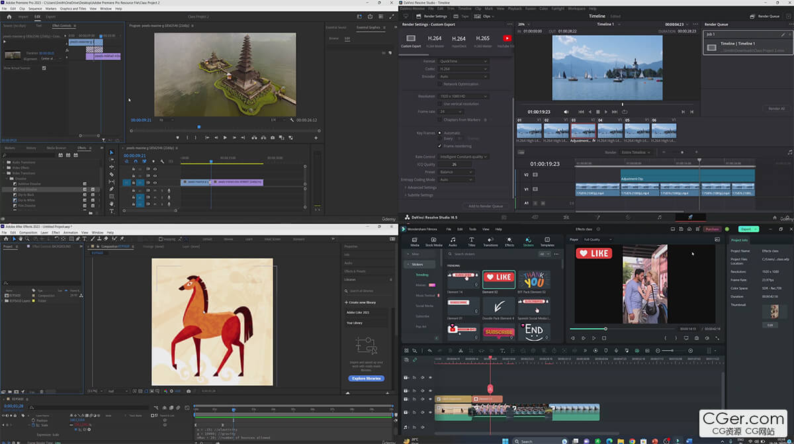Expand Subtitle Settings in DaVinci render settings
The width and height of the screenshot is (794, 444).
419,195
